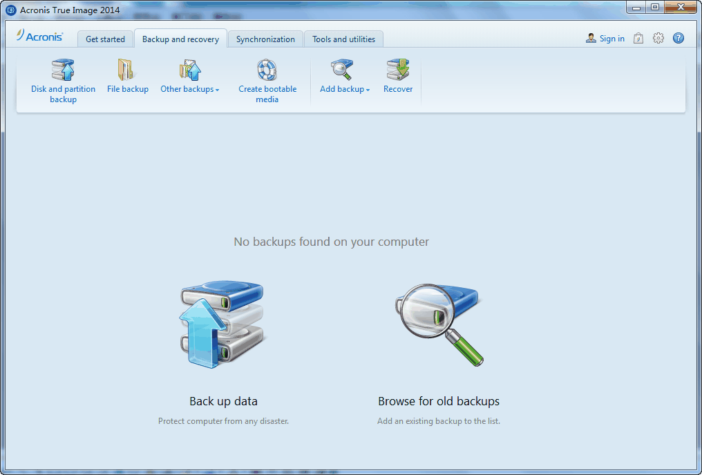Viewport: 702px width, 475px height.
Task: Switch to the Get started tab
Action: point(105,39)
